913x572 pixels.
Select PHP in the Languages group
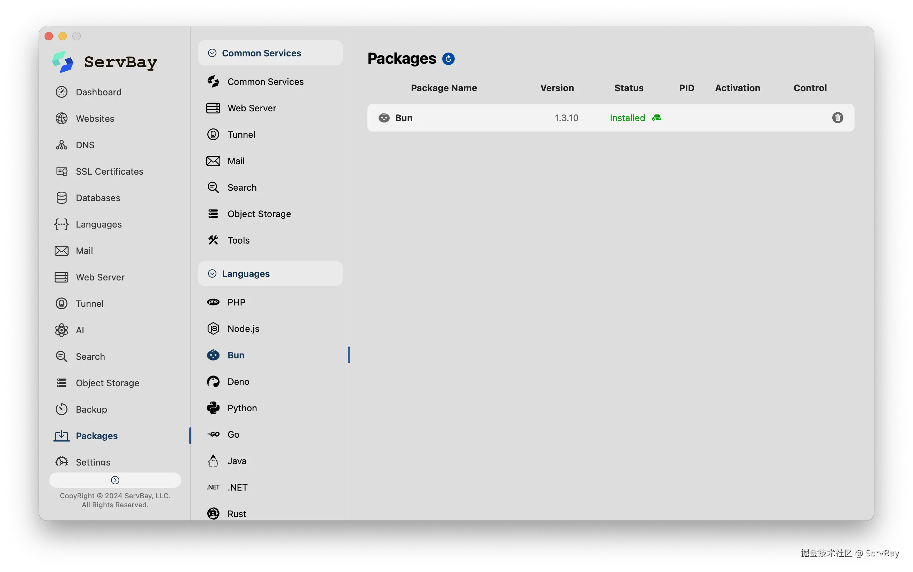pyautogui.click(x=236, y=302)
